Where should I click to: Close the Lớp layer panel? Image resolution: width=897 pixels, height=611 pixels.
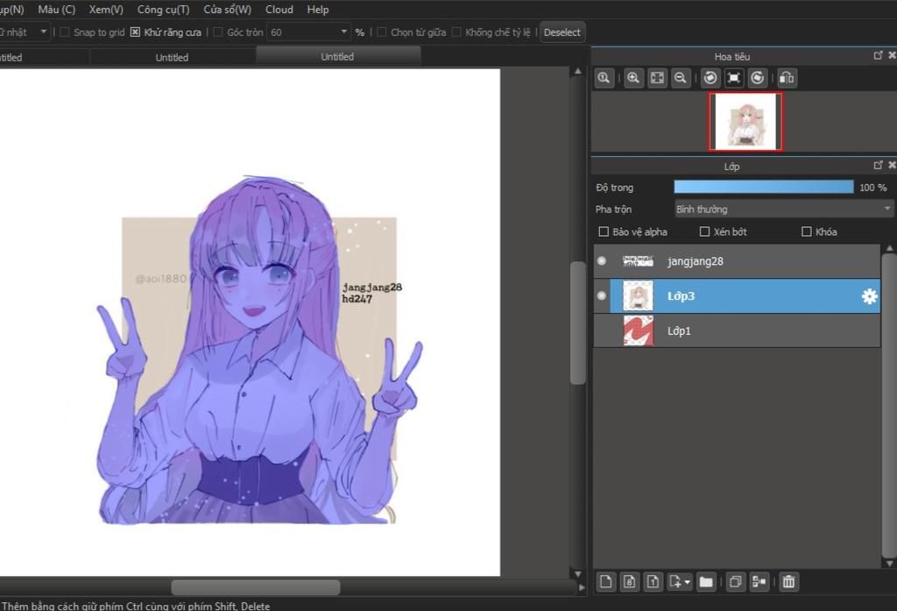tap(892, 165)
